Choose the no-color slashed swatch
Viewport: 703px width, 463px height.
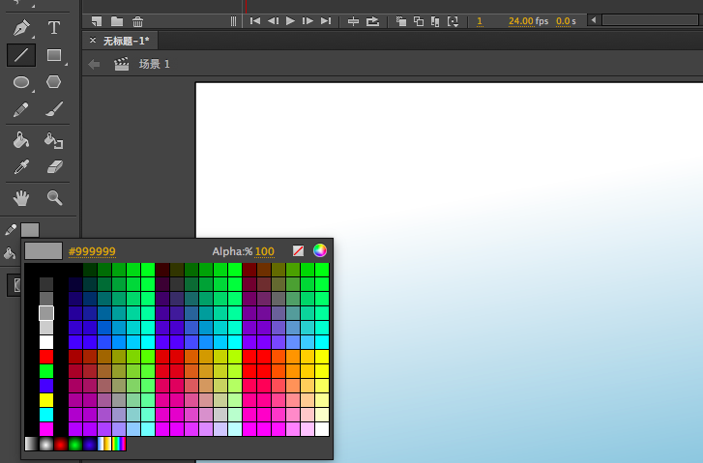(x=298, y=251)
